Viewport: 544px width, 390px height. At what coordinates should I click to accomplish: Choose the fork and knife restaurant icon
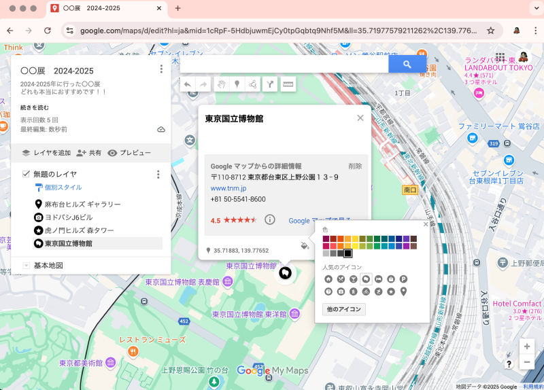[x=341, y=279]
